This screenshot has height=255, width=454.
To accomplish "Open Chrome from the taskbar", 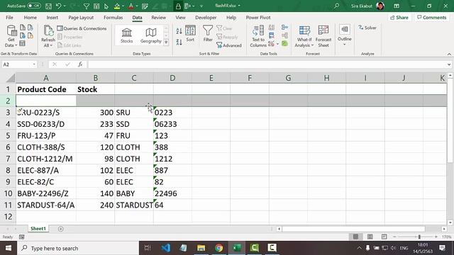I will pos(219,248).
